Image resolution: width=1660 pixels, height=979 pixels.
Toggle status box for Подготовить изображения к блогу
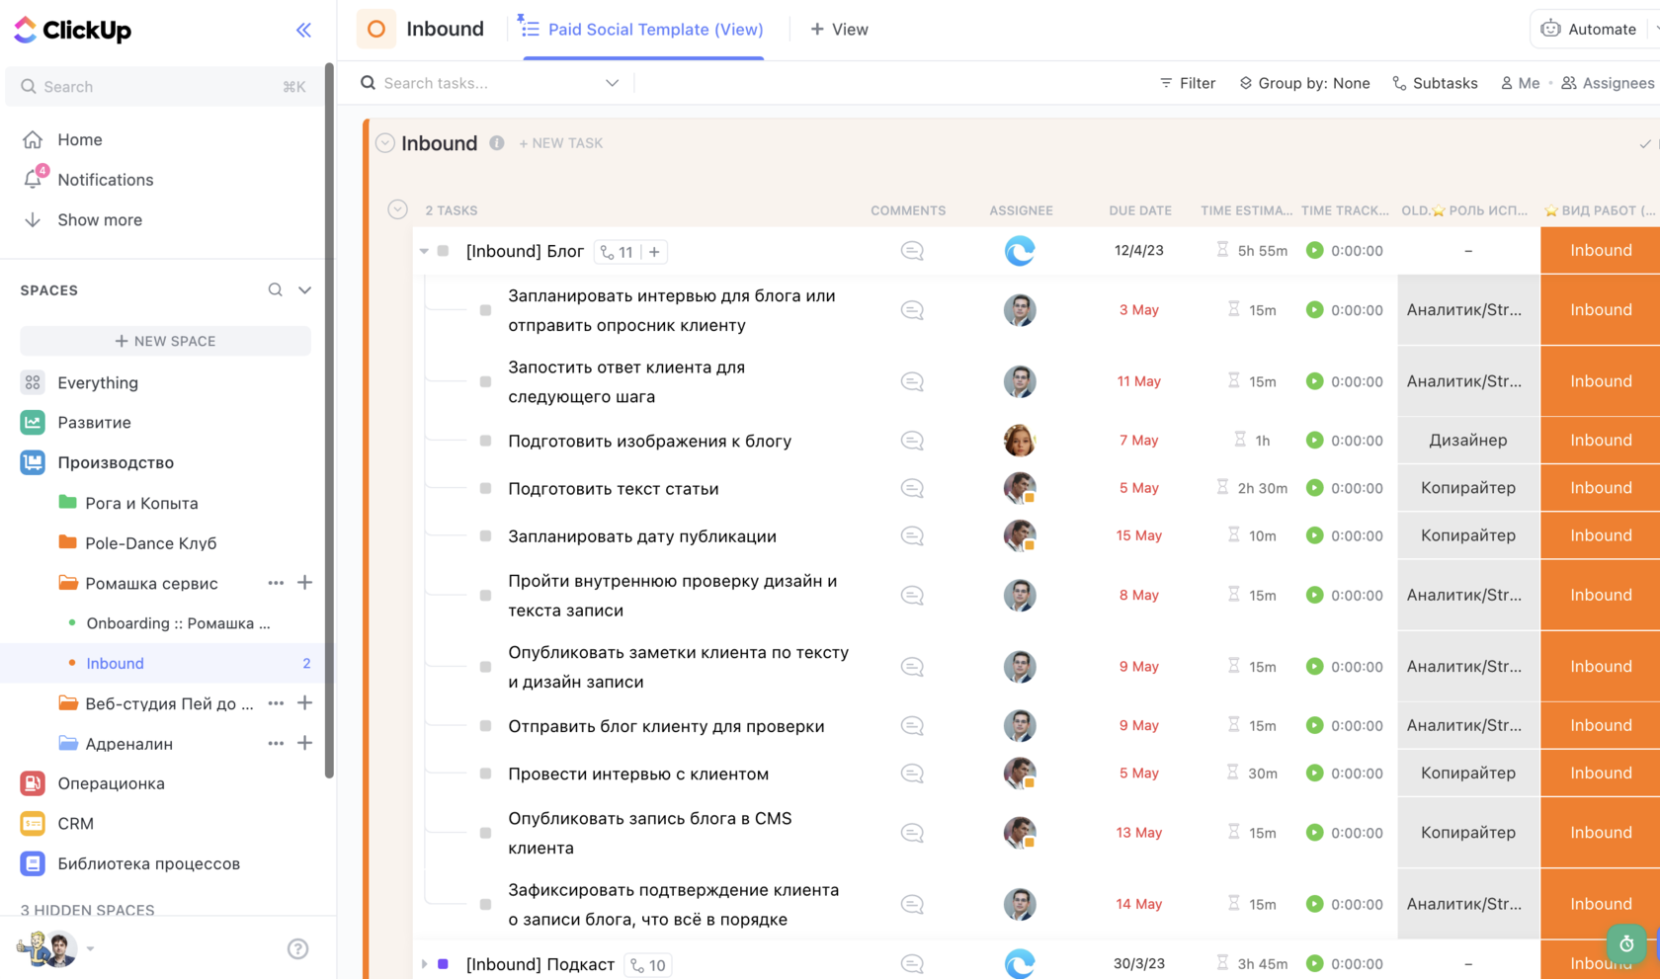point(485,441)
